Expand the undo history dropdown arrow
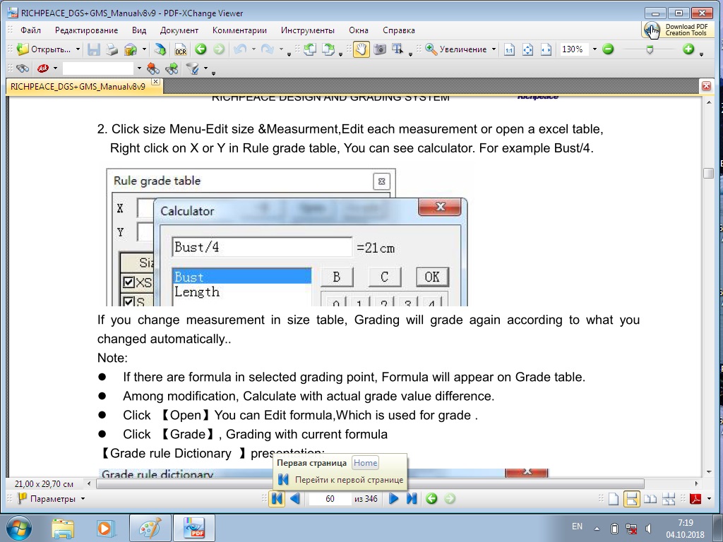The height and width of the screenshot is (542, 723). (x=253, y=49)
